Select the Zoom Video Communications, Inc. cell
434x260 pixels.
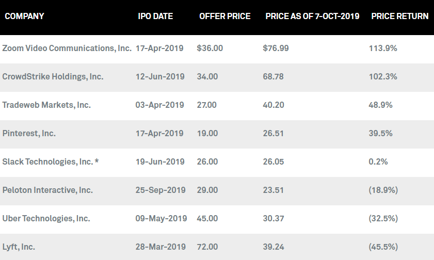[67, 48]
